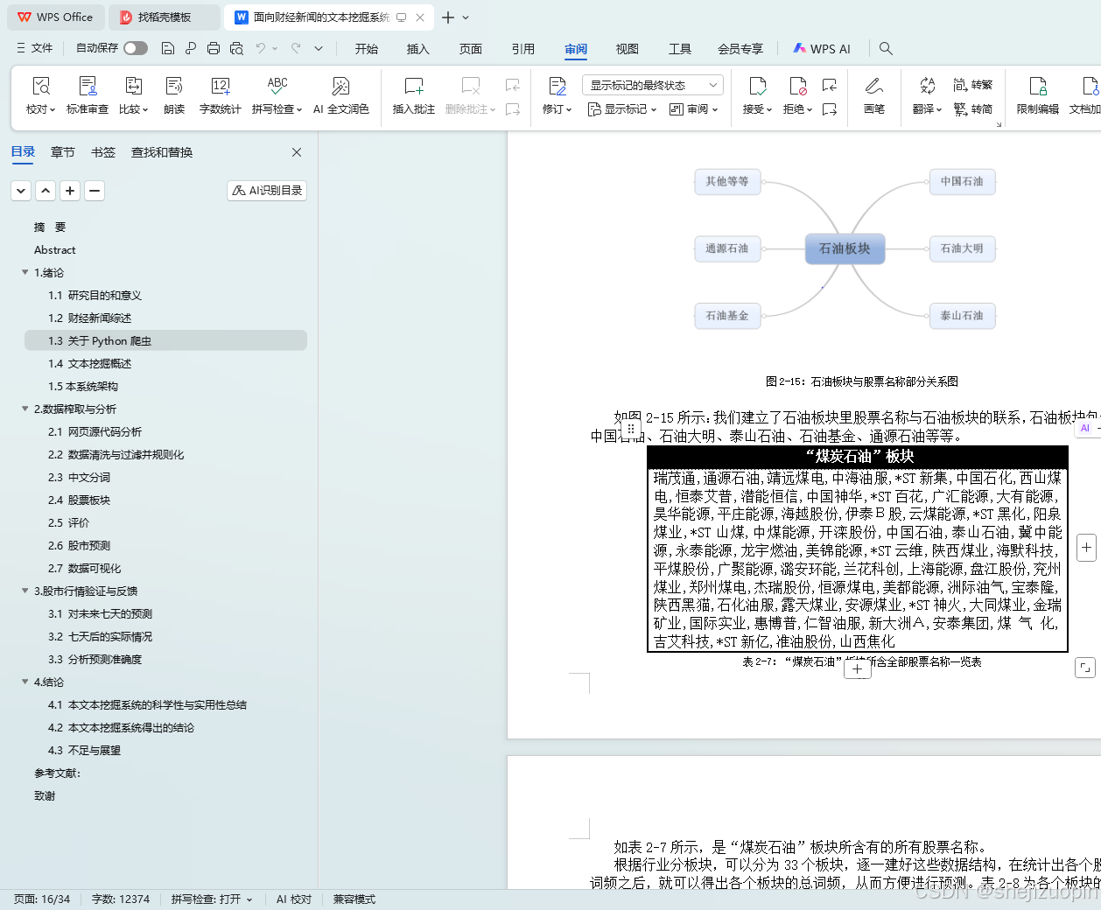Click the 拼写检查: 打开 status bar item
The width and height of the screenshot is (1101, 910).
click(212, 899)
